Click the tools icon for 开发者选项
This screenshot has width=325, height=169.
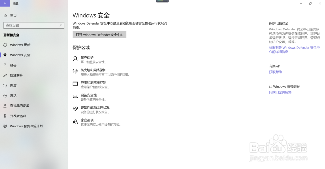coord(5,116)
